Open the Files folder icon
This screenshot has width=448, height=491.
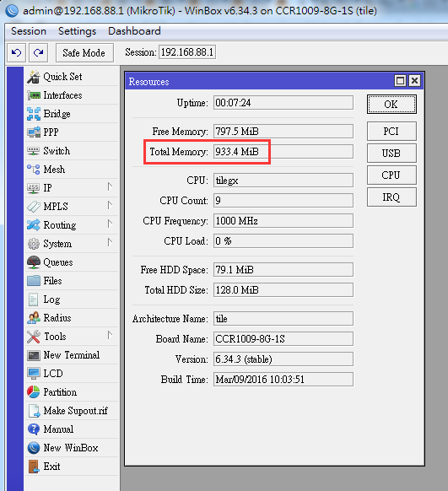34,281
